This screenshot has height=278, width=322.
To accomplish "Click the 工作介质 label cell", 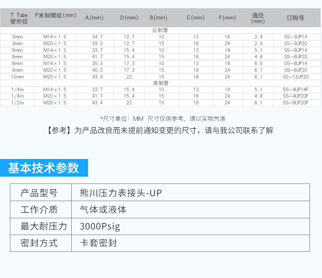I will point(41,210).
